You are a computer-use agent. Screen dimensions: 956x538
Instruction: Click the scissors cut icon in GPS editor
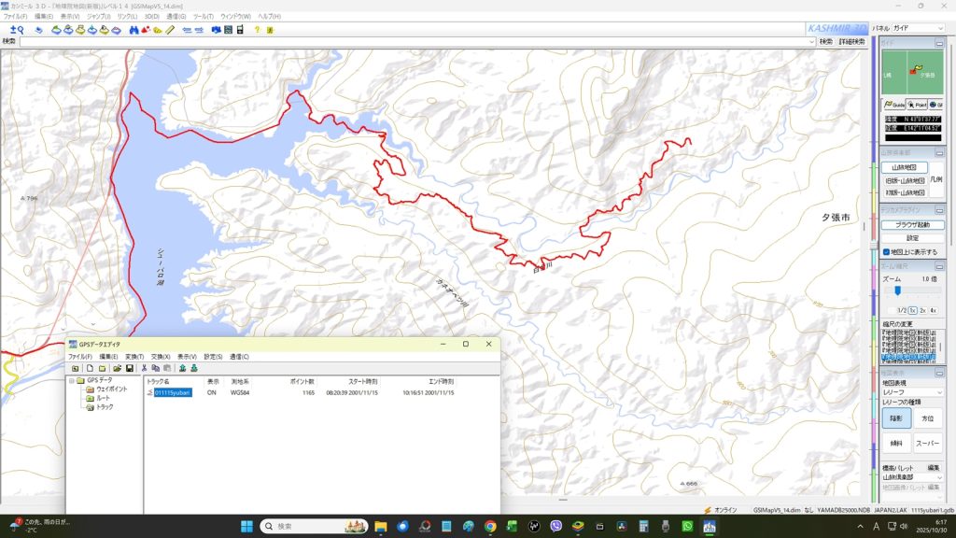144,368
